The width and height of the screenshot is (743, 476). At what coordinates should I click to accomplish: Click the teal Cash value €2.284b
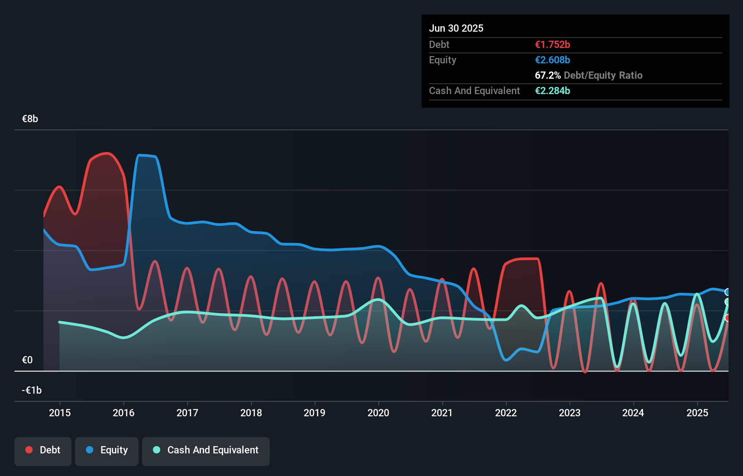pos(552,90)
